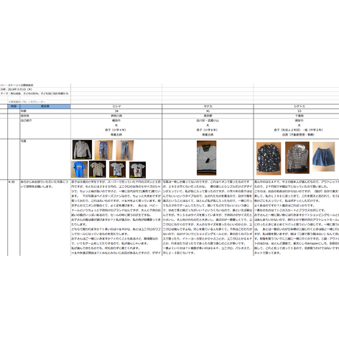Screen dimensions: 339x339
Task: Click the blue 発言者 header cell
Action: coord(45,106)
